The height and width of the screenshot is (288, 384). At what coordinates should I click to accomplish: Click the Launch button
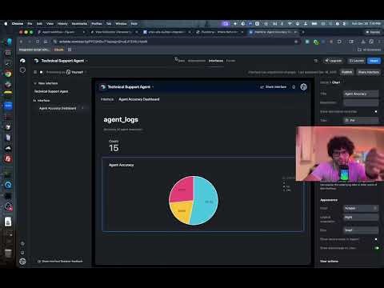point(357,61)
